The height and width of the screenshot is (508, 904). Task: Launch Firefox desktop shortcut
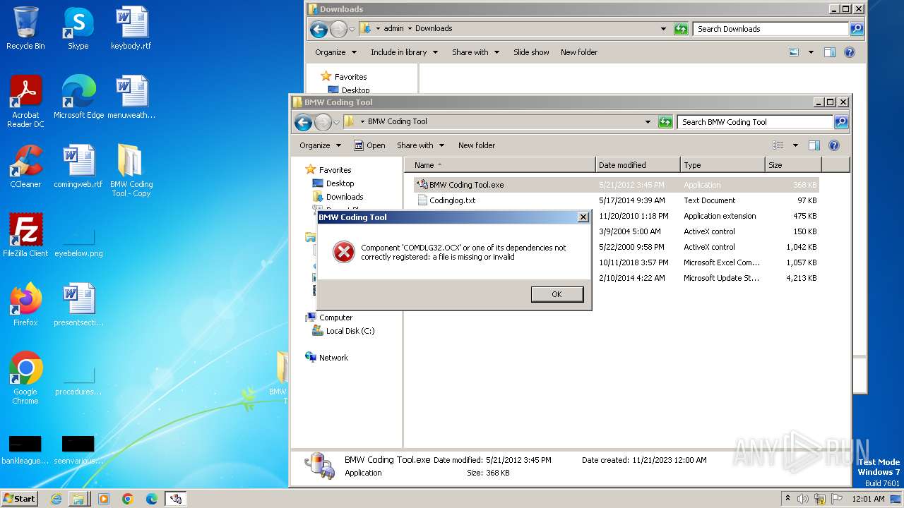[x=25, y=305]
